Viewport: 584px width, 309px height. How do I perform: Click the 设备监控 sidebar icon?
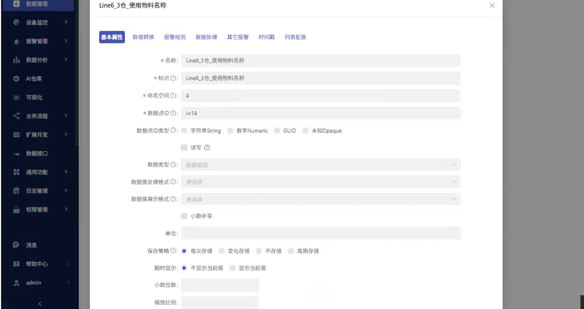pyautogui.click(x=16, y=22)
